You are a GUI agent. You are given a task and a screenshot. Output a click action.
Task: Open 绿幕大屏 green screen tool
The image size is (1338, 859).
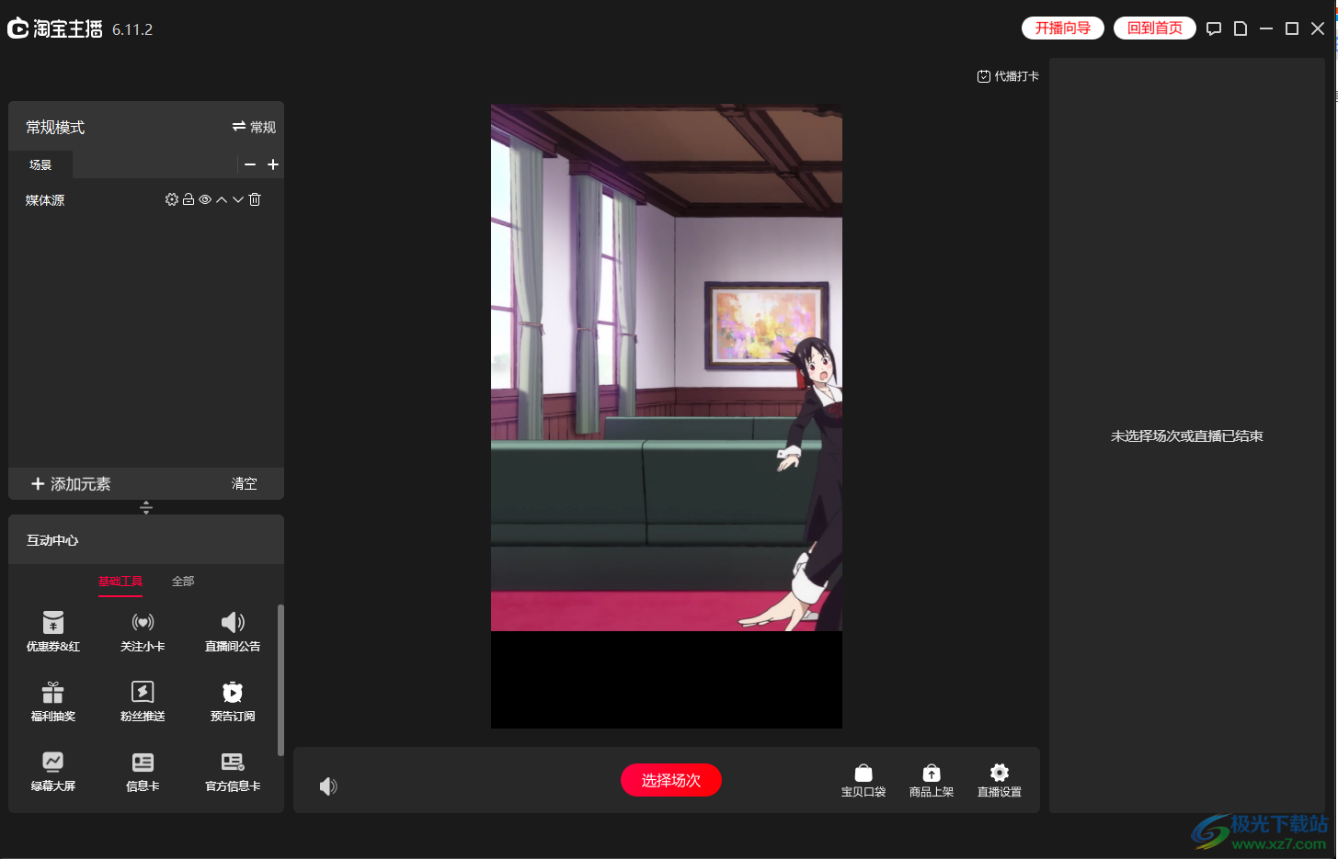point(53,771)
